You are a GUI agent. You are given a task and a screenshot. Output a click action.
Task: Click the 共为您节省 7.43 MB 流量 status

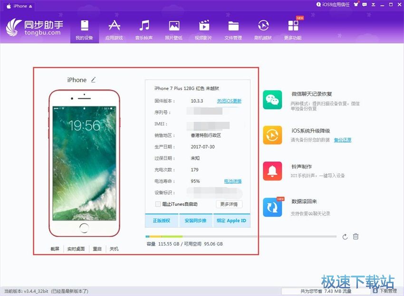326,291
